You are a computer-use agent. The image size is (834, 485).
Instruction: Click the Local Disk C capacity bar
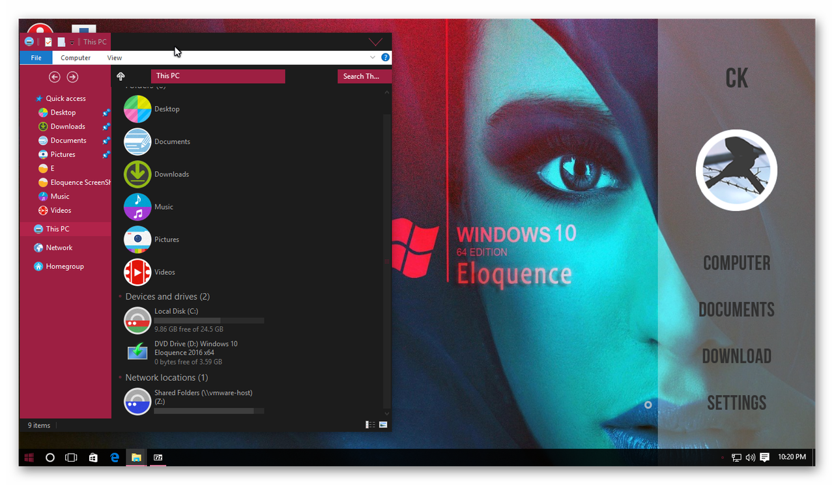[209, 320]
